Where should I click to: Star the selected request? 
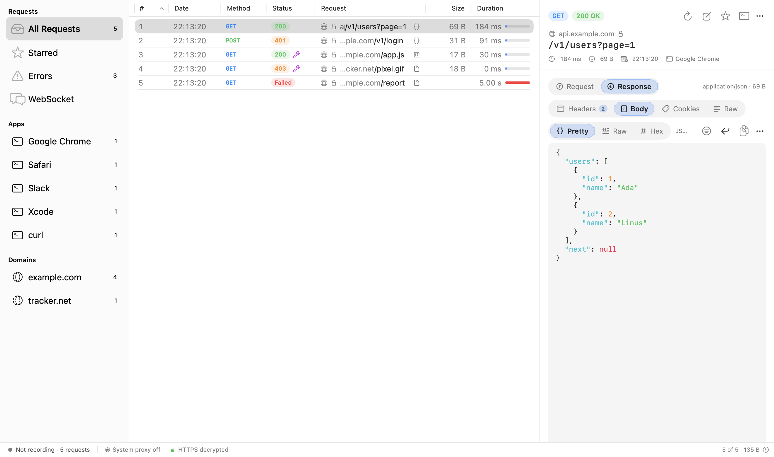click(725, 16)
